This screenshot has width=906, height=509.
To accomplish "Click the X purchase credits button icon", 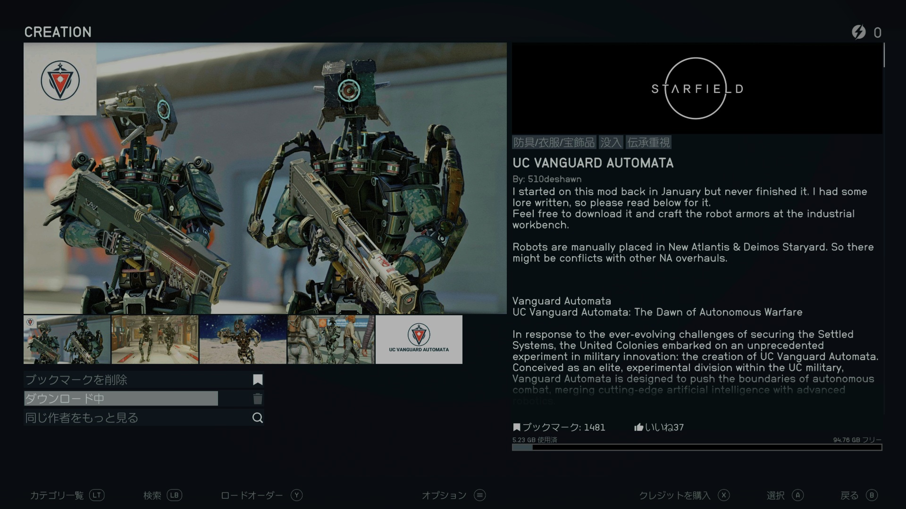I will click(724, 495).
